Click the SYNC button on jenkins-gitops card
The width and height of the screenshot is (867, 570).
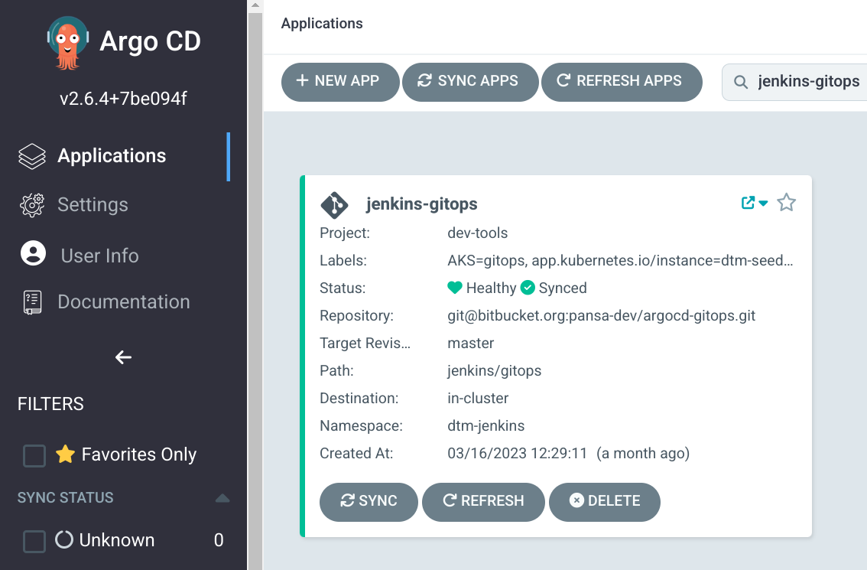pyautogui.click(x=369, y=501)
